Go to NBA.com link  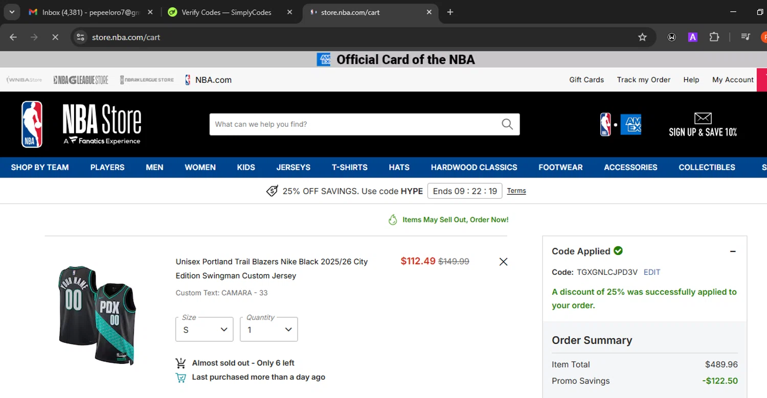(208, 80)
